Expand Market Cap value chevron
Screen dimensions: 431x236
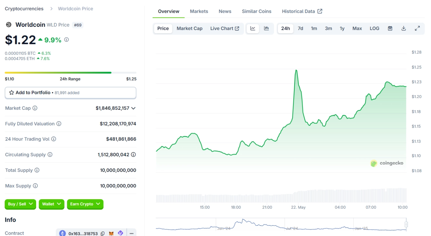pyautogui.click(x=133, y=108)
